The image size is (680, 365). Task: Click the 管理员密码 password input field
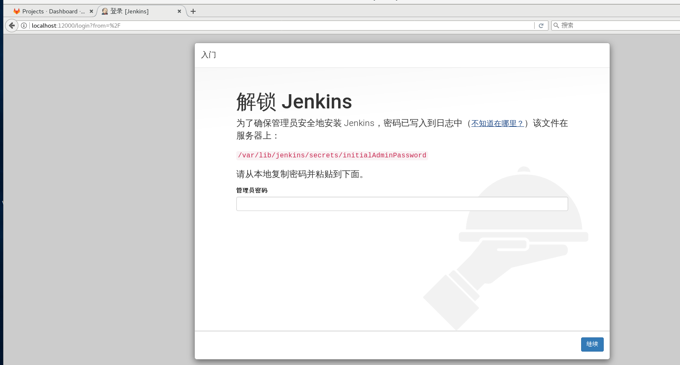tap(402, 204)
